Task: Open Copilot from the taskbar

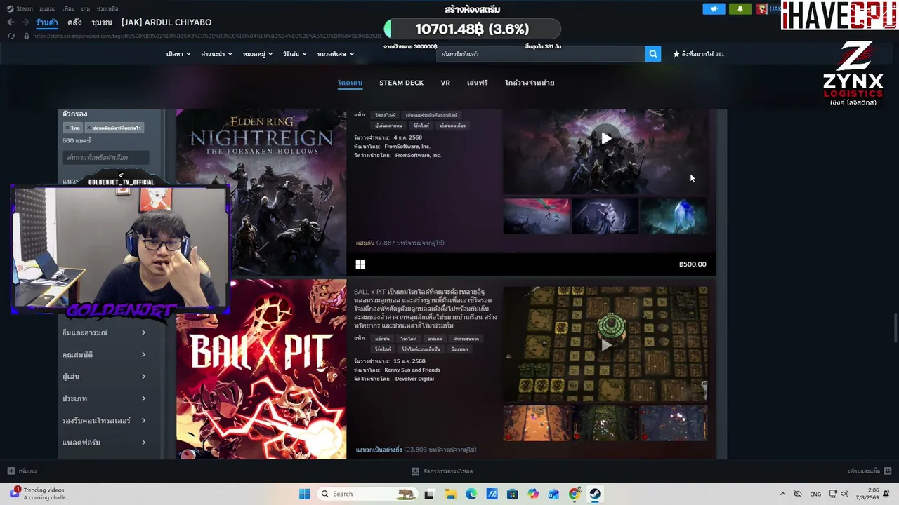Action: pyautogui.click(x=533, y=494)
